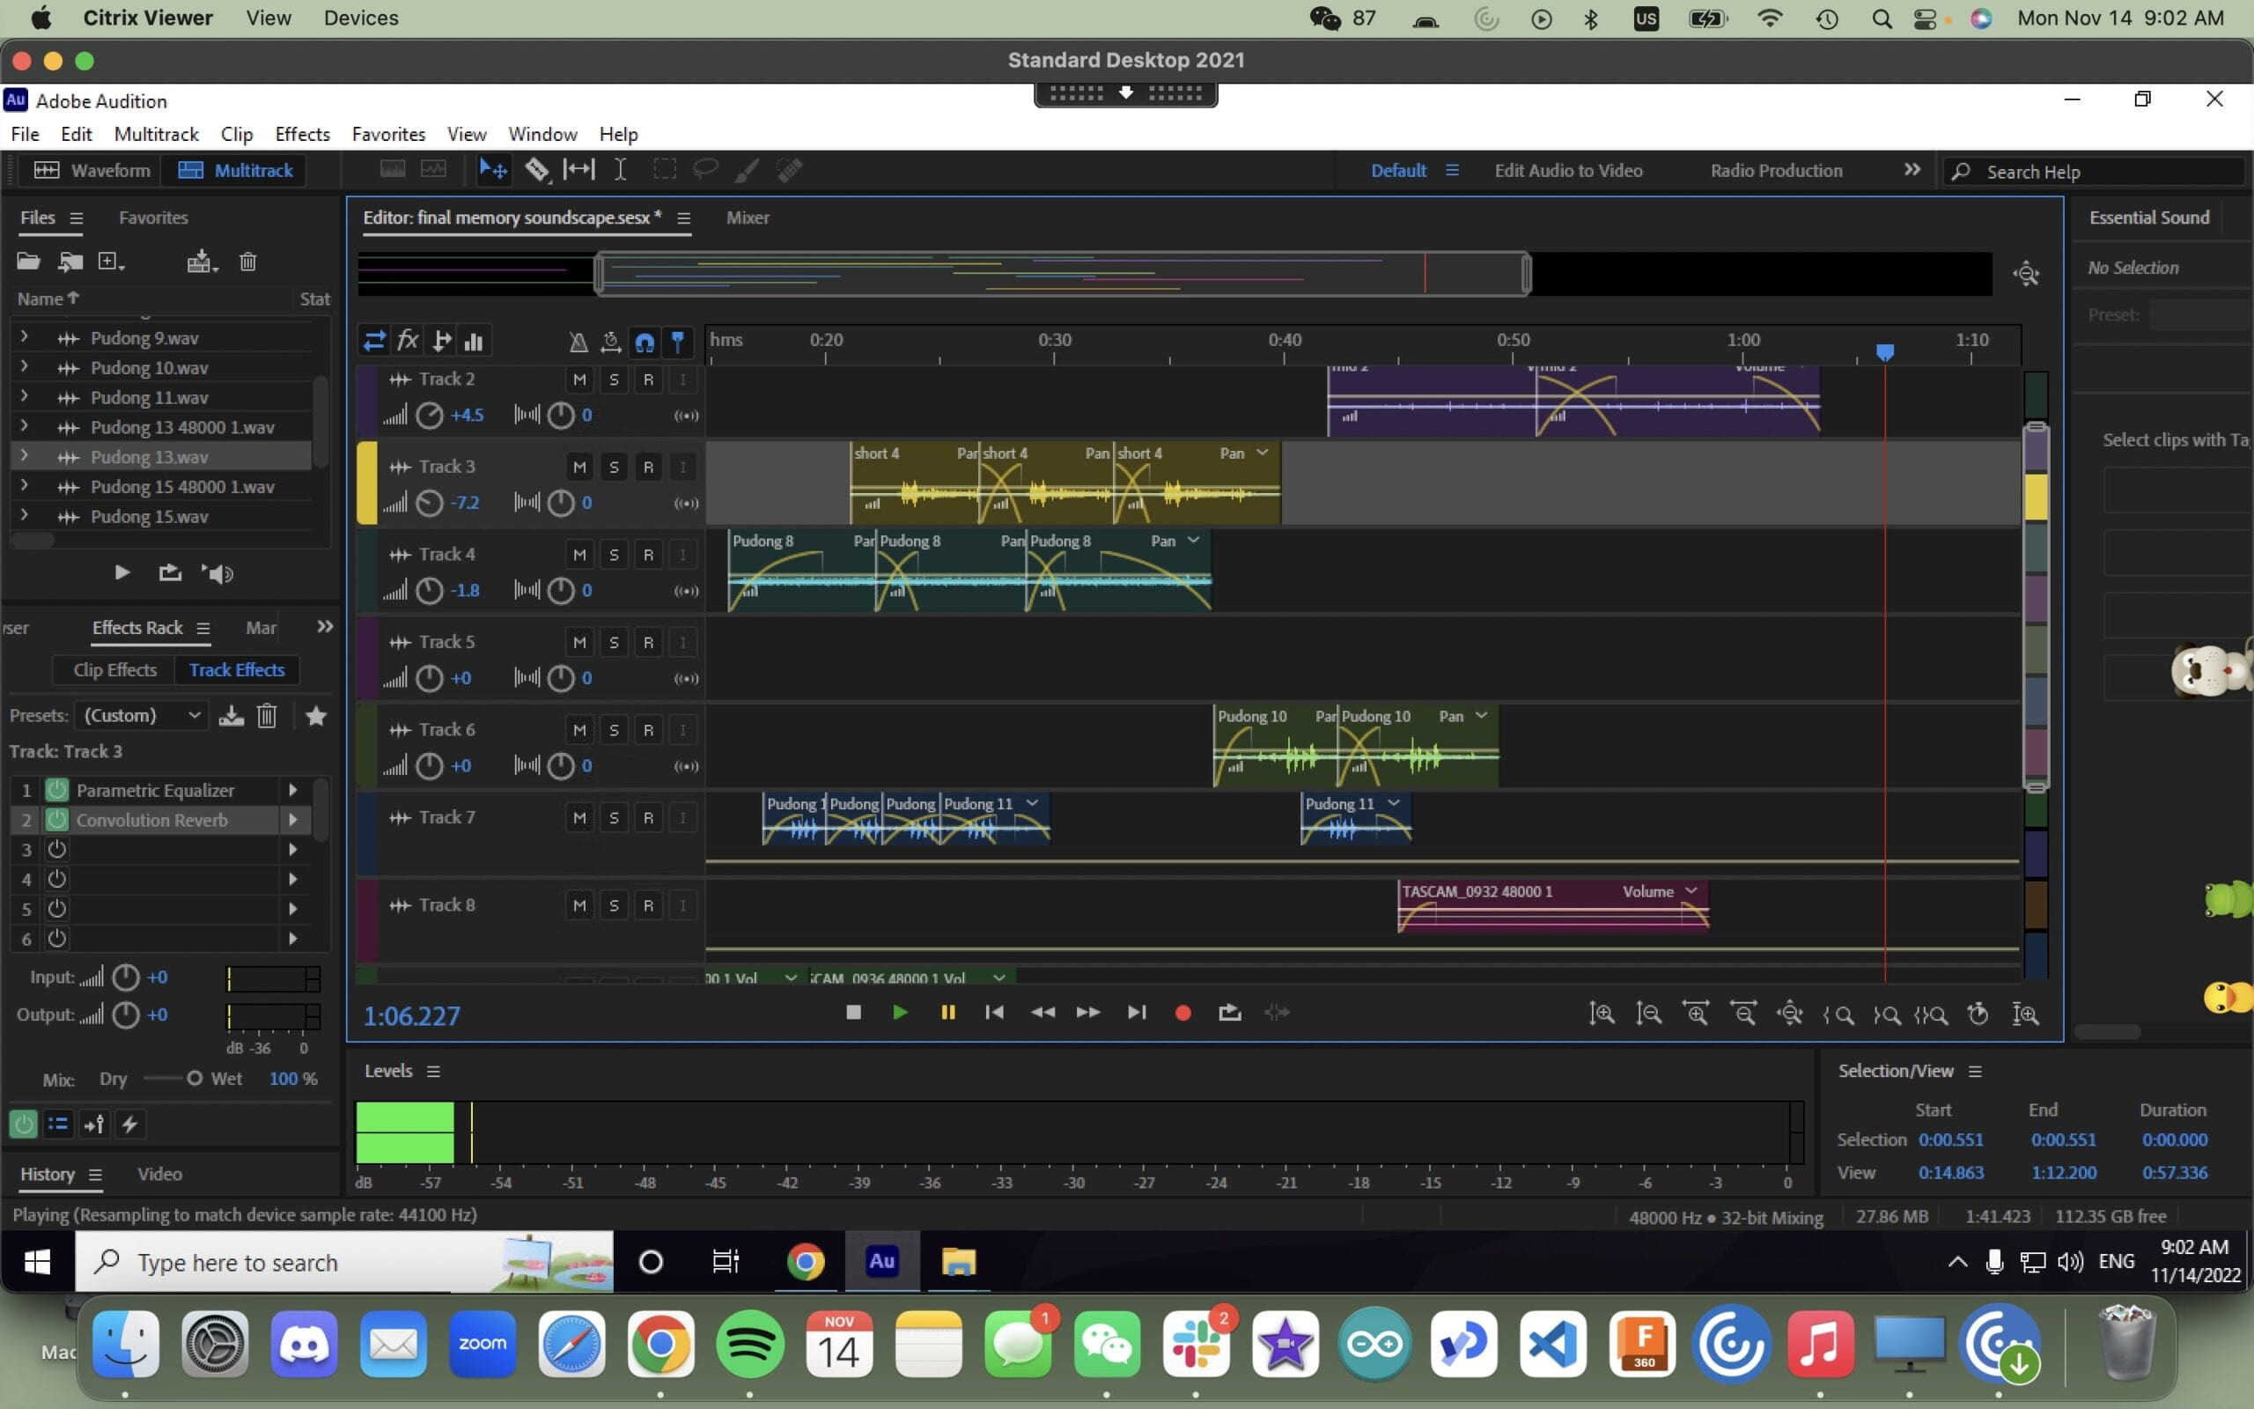Mute Track 3
The width and height of the screenshot is (2254, 1409).
pyautogui.click(x=579, y=467)
